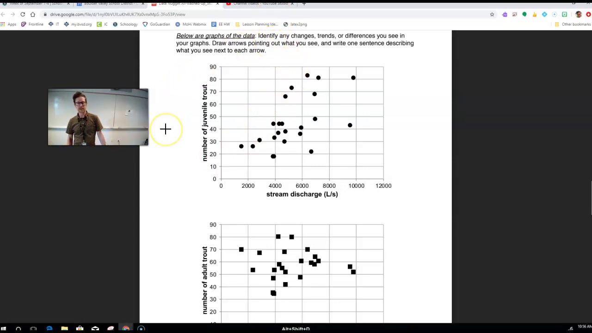Click the page vertical scrollbar
This screenshot has height=333, width=592.
(x=591, y=199)
